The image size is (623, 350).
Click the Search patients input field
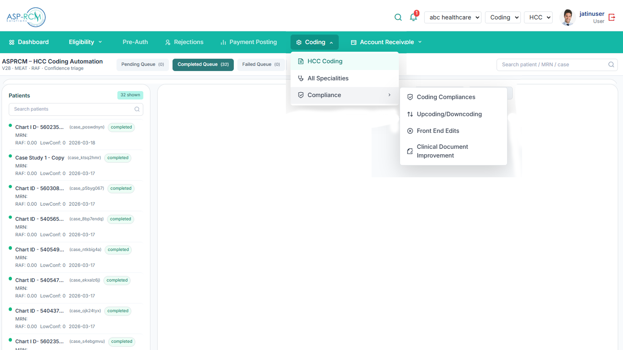(71, 109)
